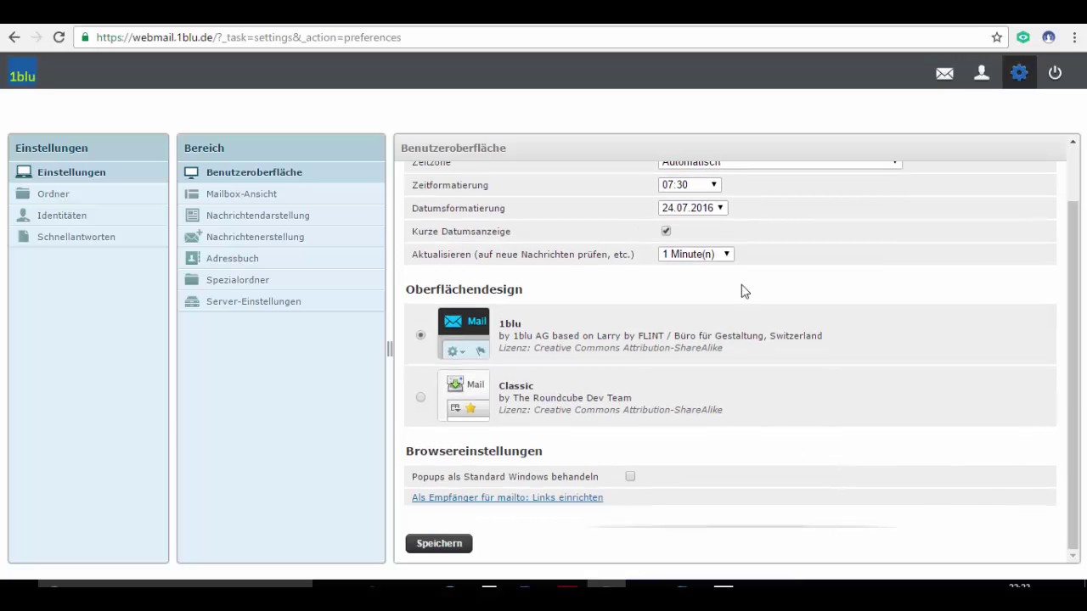
Task: Click the Ordner folder icon
Action: point(23,193)
